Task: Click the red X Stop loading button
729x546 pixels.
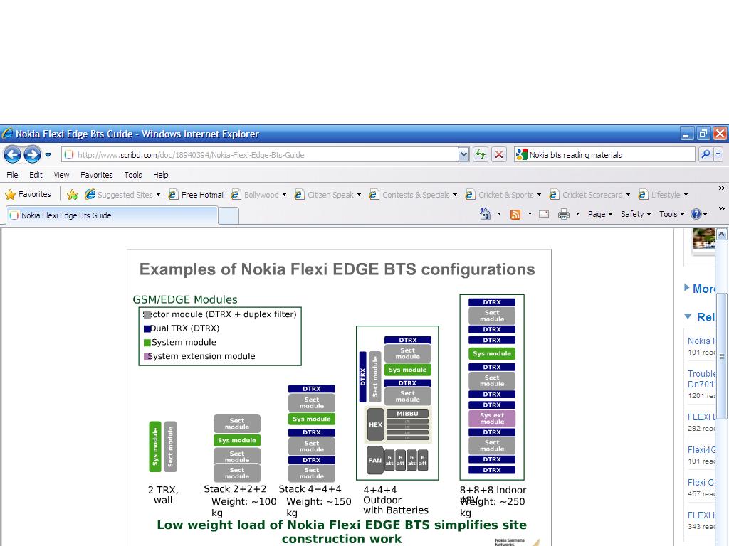Action: click(499, 154)
